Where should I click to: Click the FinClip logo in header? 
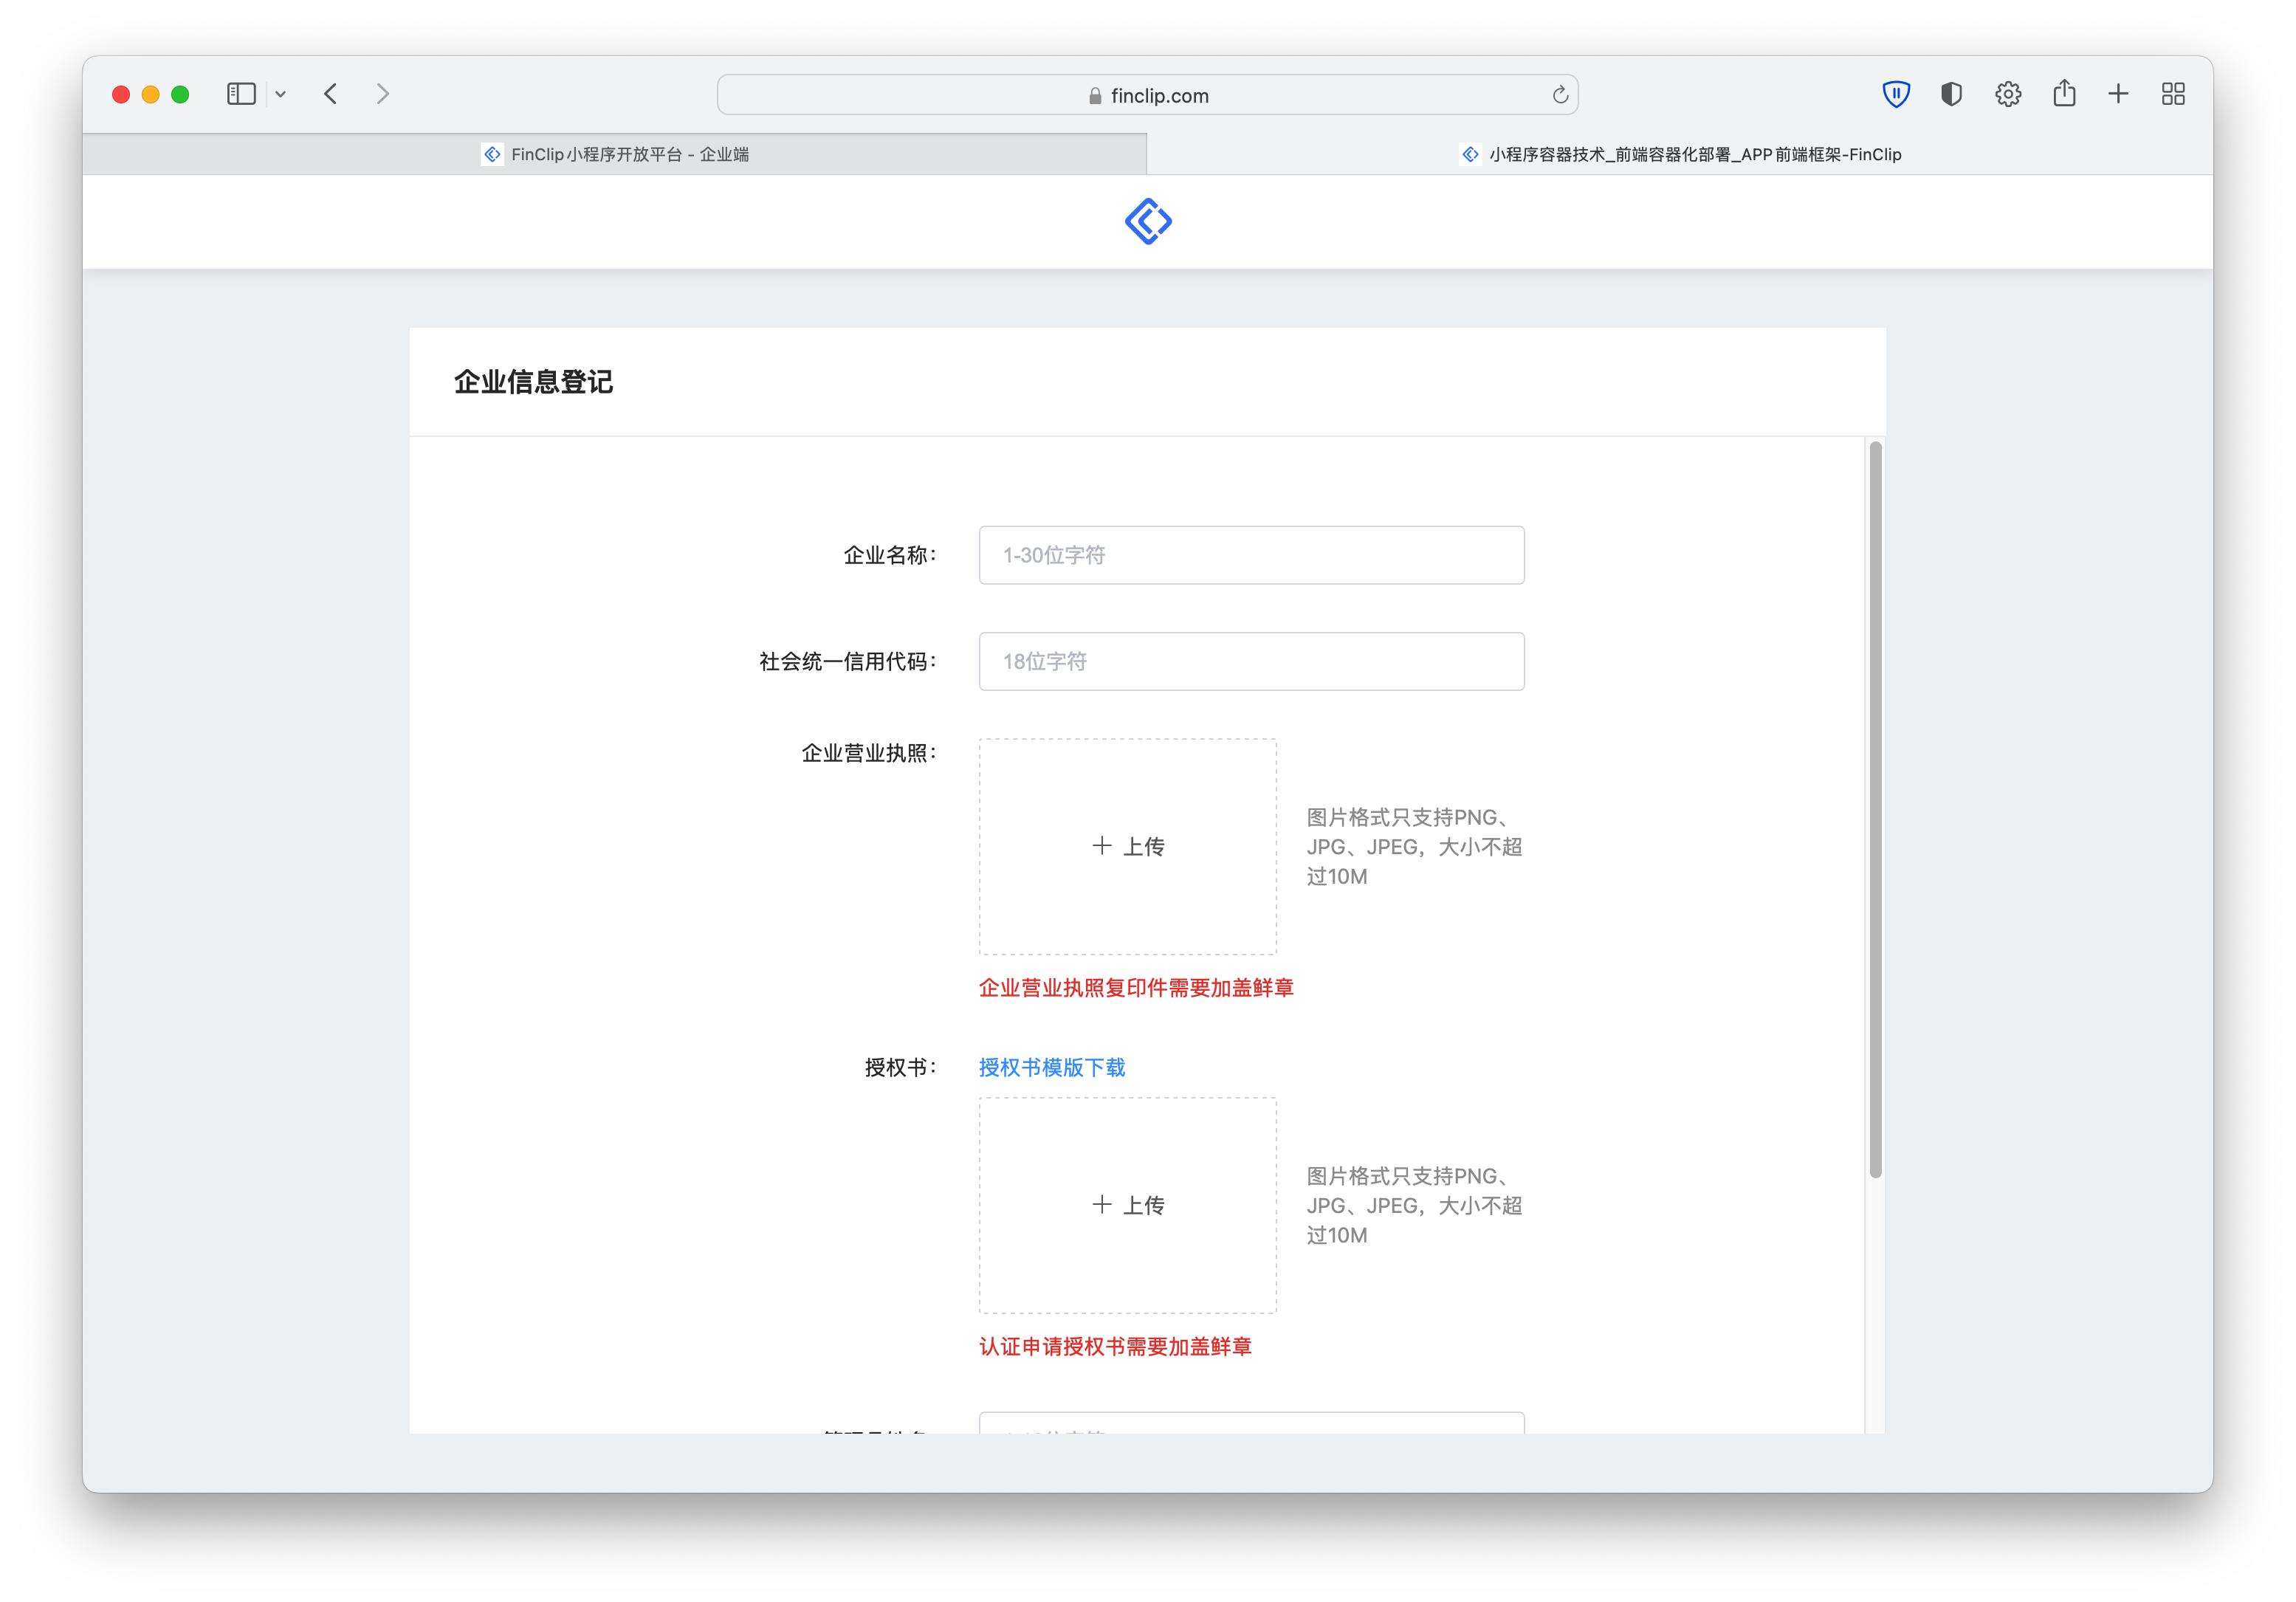[x=1147, y=221]
